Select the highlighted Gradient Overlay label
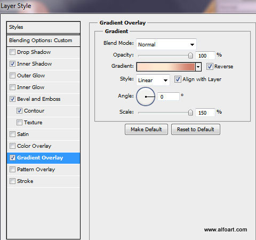The image size is (256, 240). point(40,158)
